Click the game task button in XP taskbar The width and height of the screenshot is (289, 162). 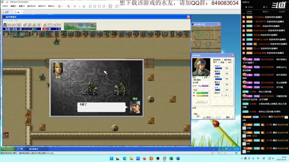coord(36,149)
